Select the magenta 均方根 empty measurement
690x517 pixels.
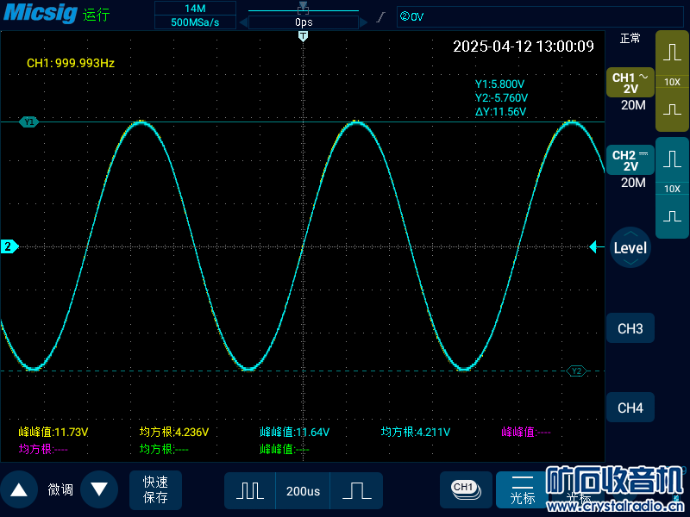tap(43, 449)
